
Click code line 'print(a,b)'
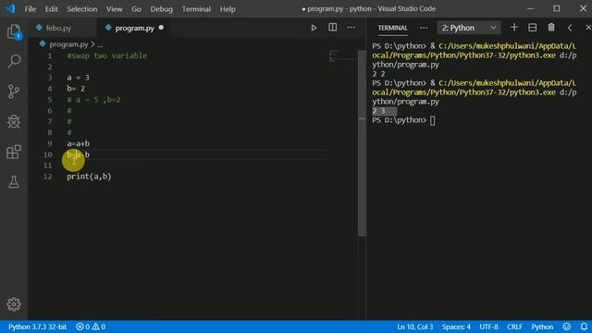[x=89, y=177]
